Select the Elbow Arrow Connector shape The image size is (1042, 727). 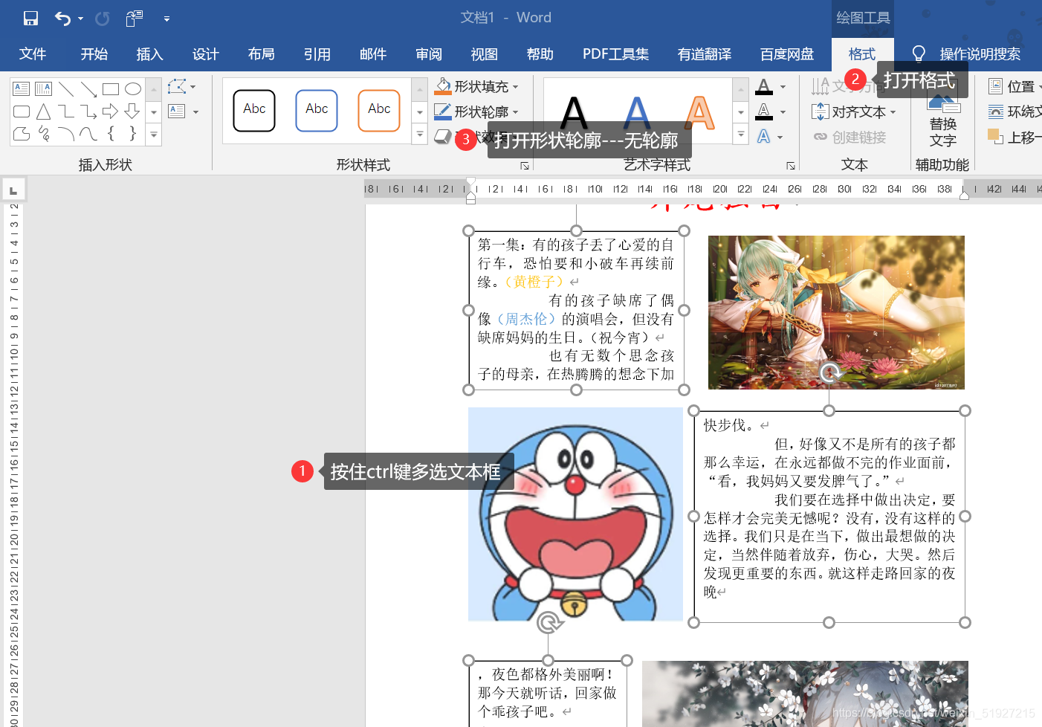(x=88, y=112)
